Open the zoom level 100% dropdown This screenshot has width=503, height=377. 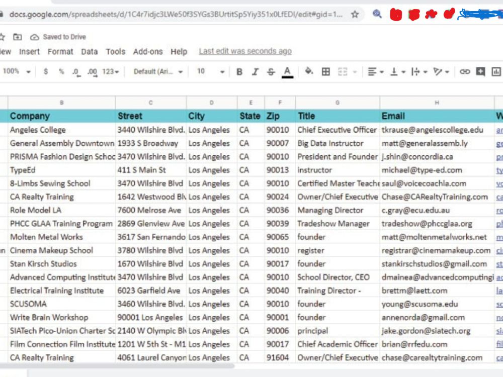[17, 71]
